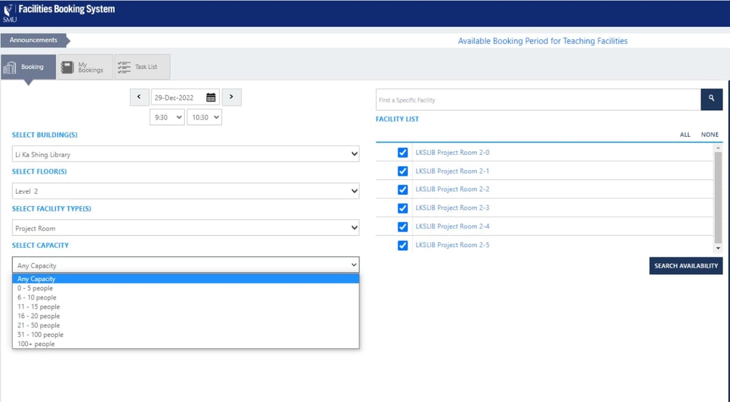Uncheck LKSLIB Project Room 2-5
Image resolution: width=730 pixels, height=402 pixels.
click(401, 245)
